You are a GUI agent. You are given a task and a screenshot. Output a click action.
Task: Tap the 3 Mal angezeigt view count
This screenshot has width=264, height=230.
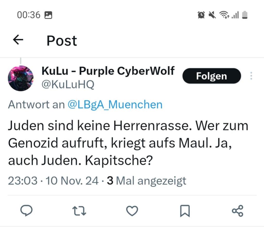[x=147, y=181]
